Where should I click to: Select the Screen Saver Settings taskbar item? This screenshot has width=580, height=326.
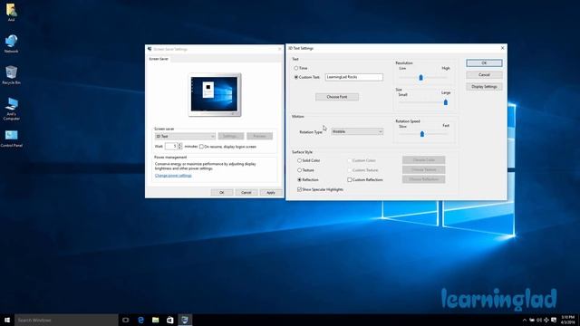tap(185, 320)
